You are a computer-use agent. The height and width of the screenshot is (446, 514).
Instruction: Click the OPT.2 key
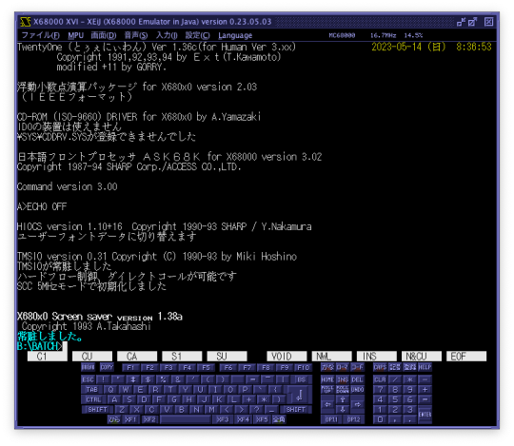point(353,419)
